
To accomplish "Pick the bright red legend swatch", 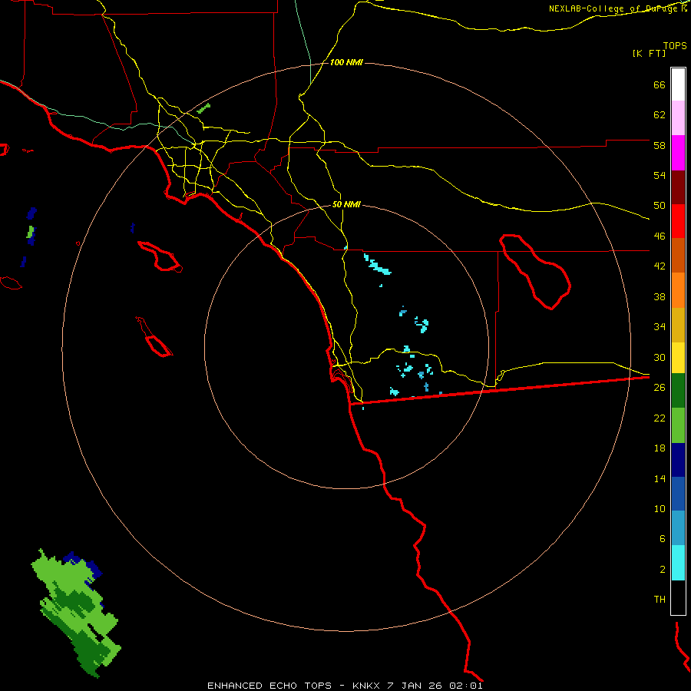I will coord(678,222).
